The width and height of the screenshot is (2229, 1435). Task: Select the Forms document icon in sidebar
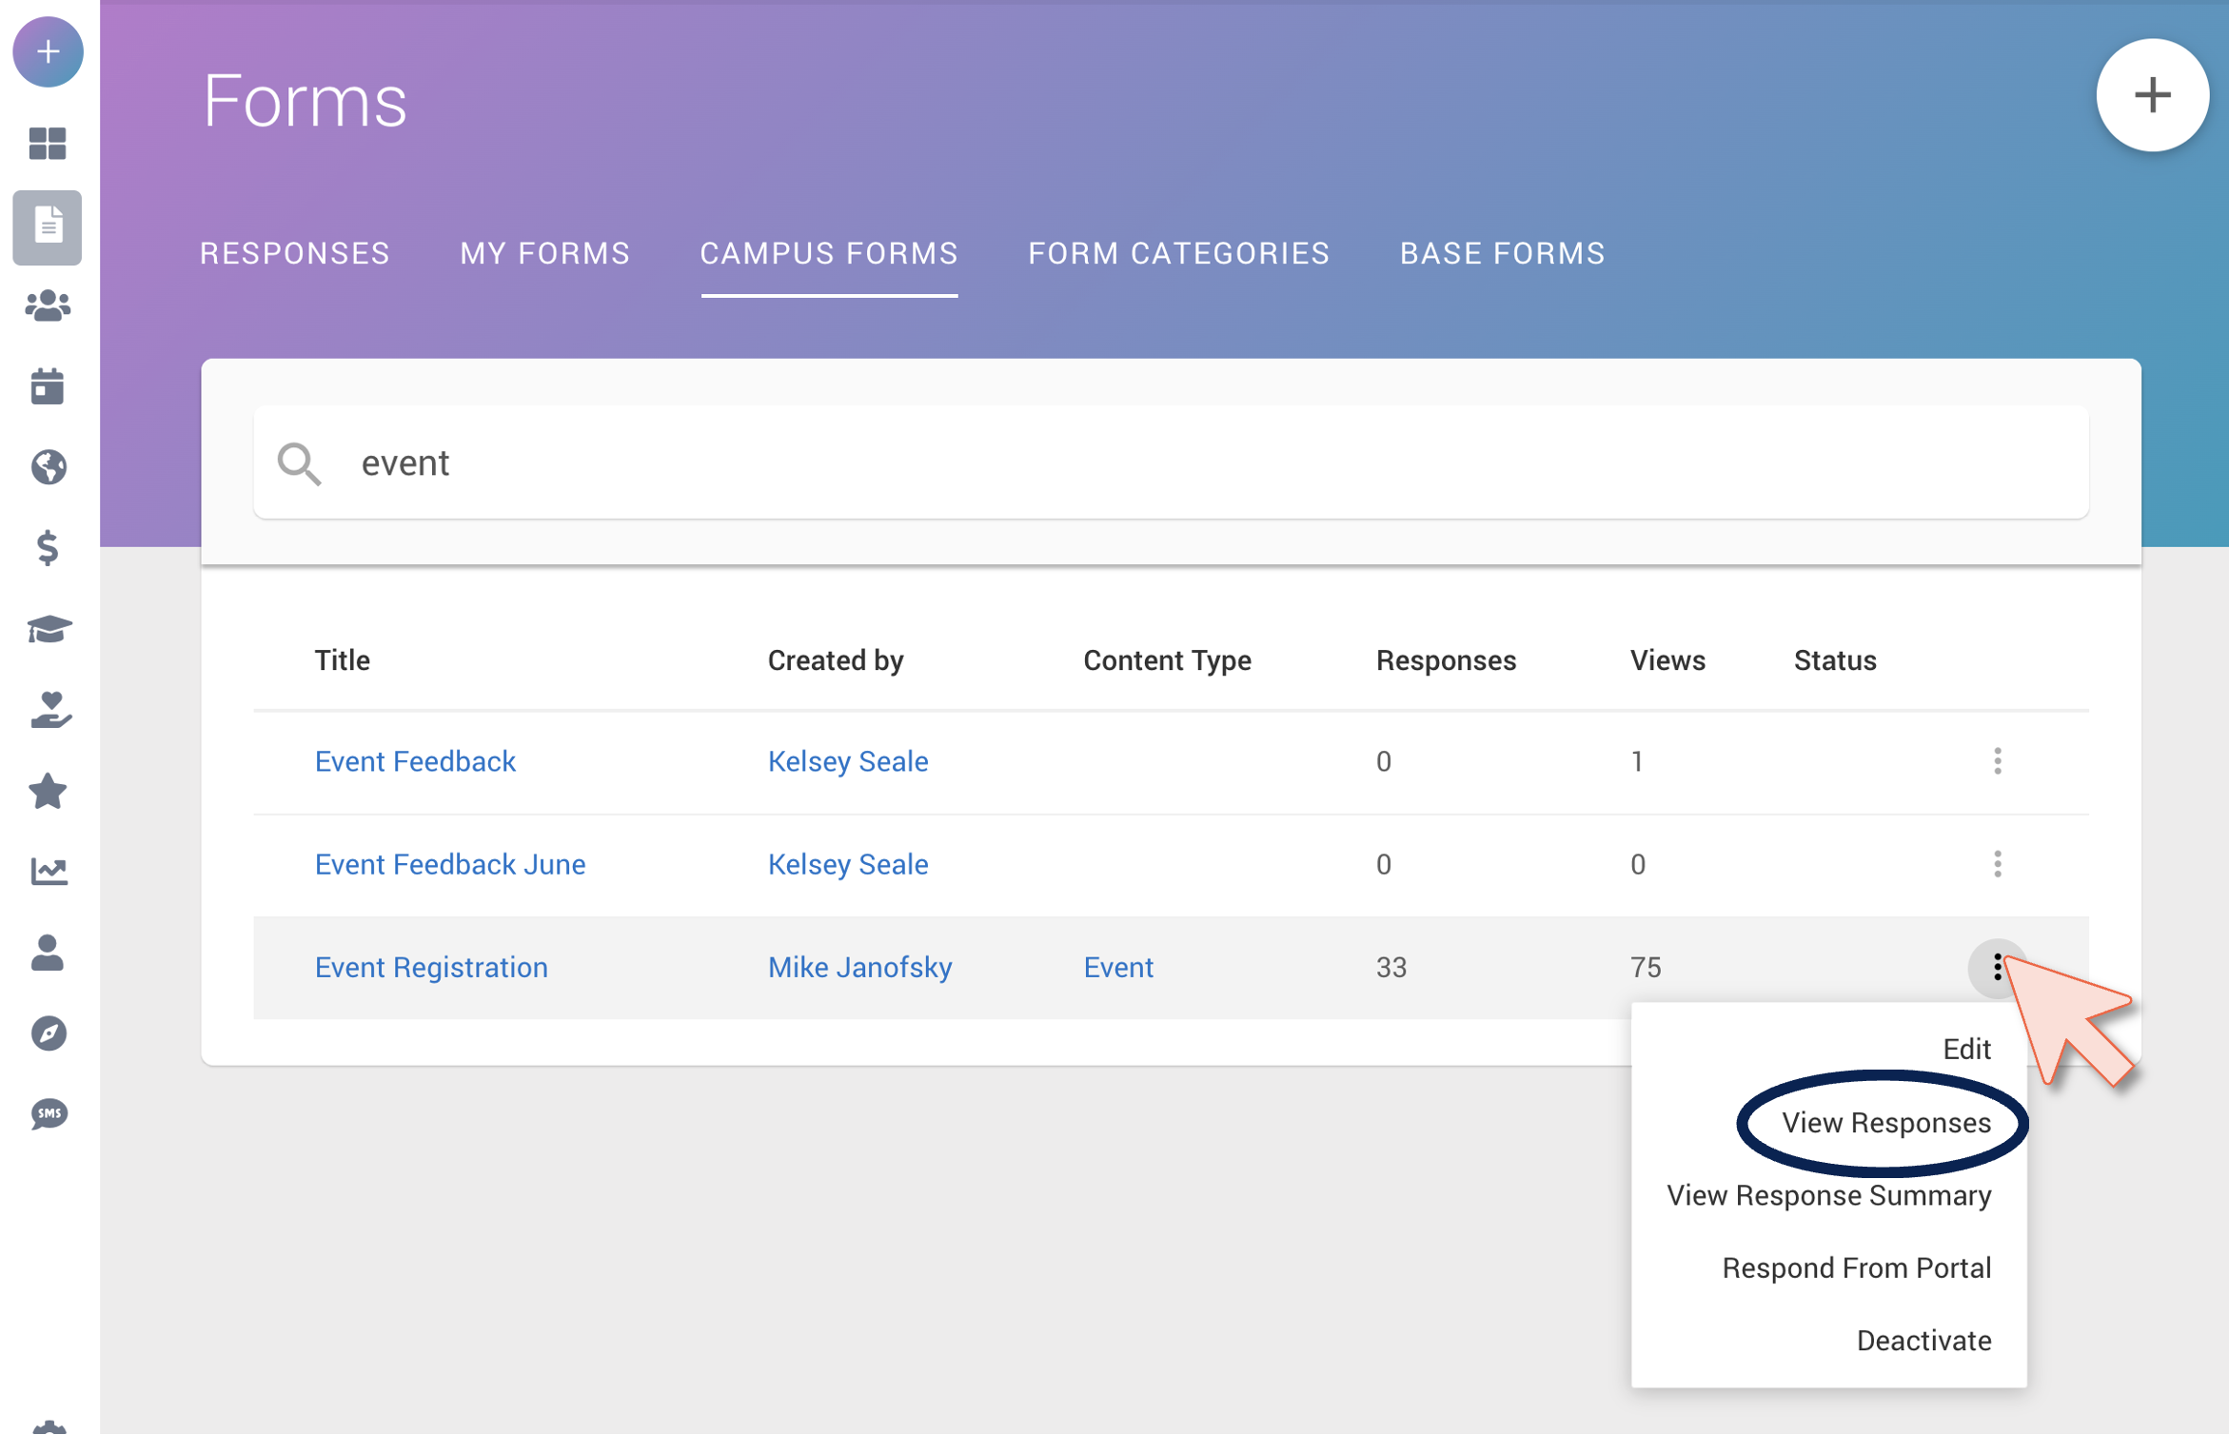[48, 226]
